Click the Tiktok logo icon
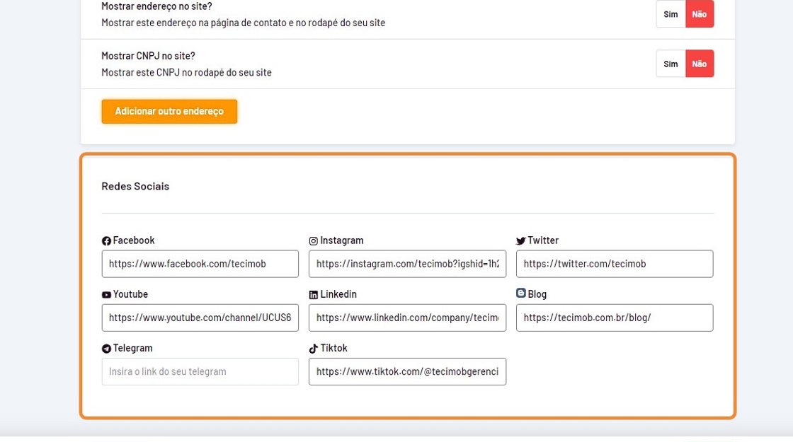 point(314,349)
